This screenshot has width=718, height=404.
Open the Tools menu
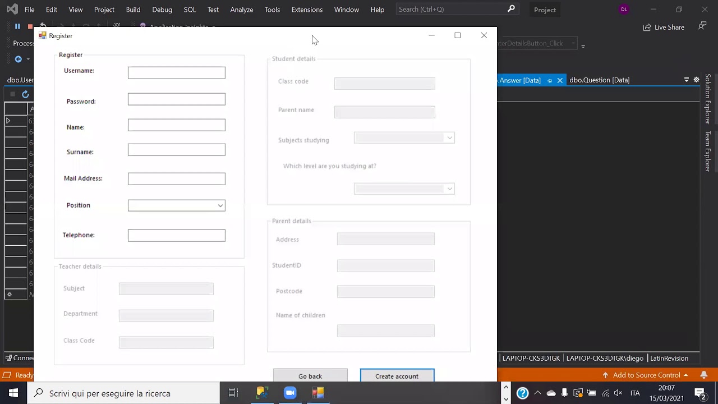[x=272, y=10]
